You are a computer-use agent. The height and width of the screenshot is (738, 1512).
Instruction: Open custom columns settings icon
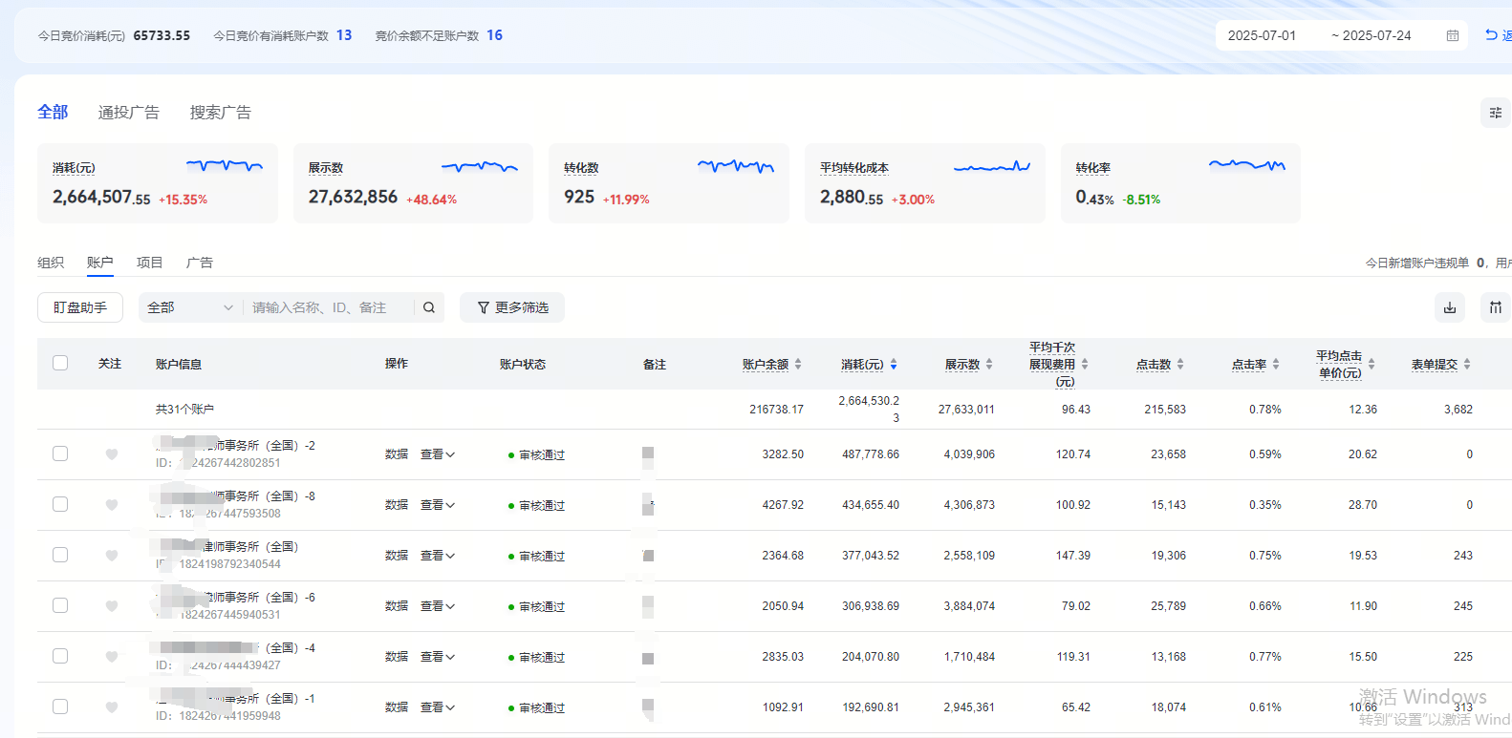tap(1496, 307)
